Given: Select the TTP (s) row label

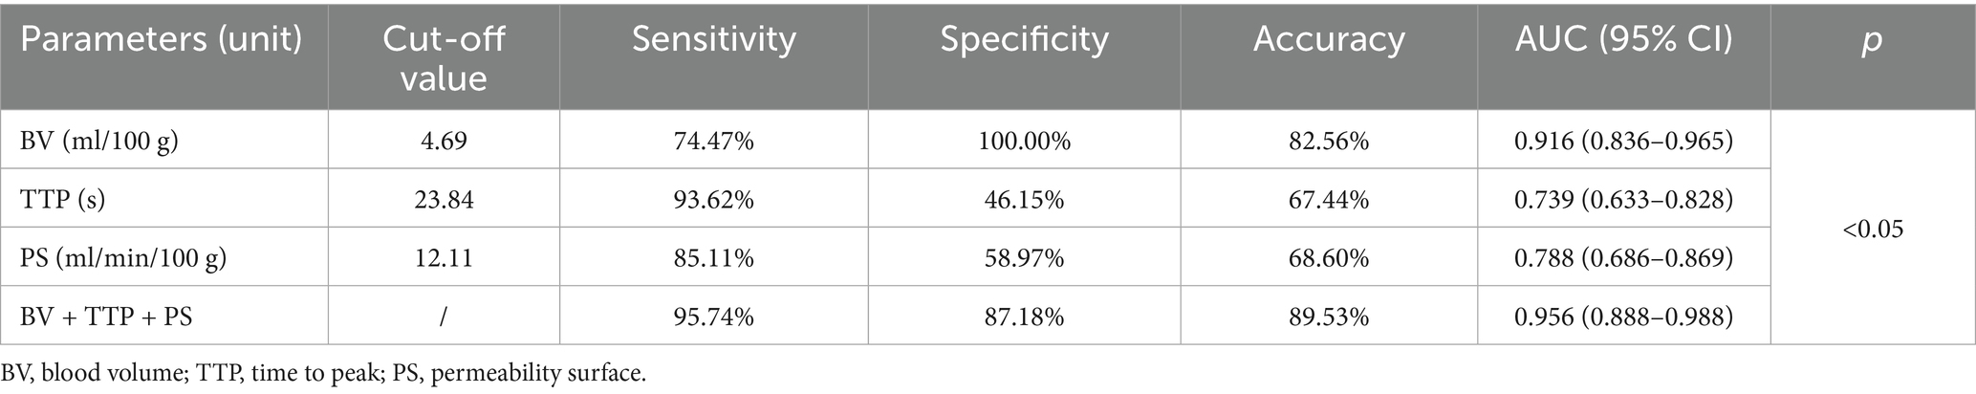Looking at the screenshot, I should (62, 199).
